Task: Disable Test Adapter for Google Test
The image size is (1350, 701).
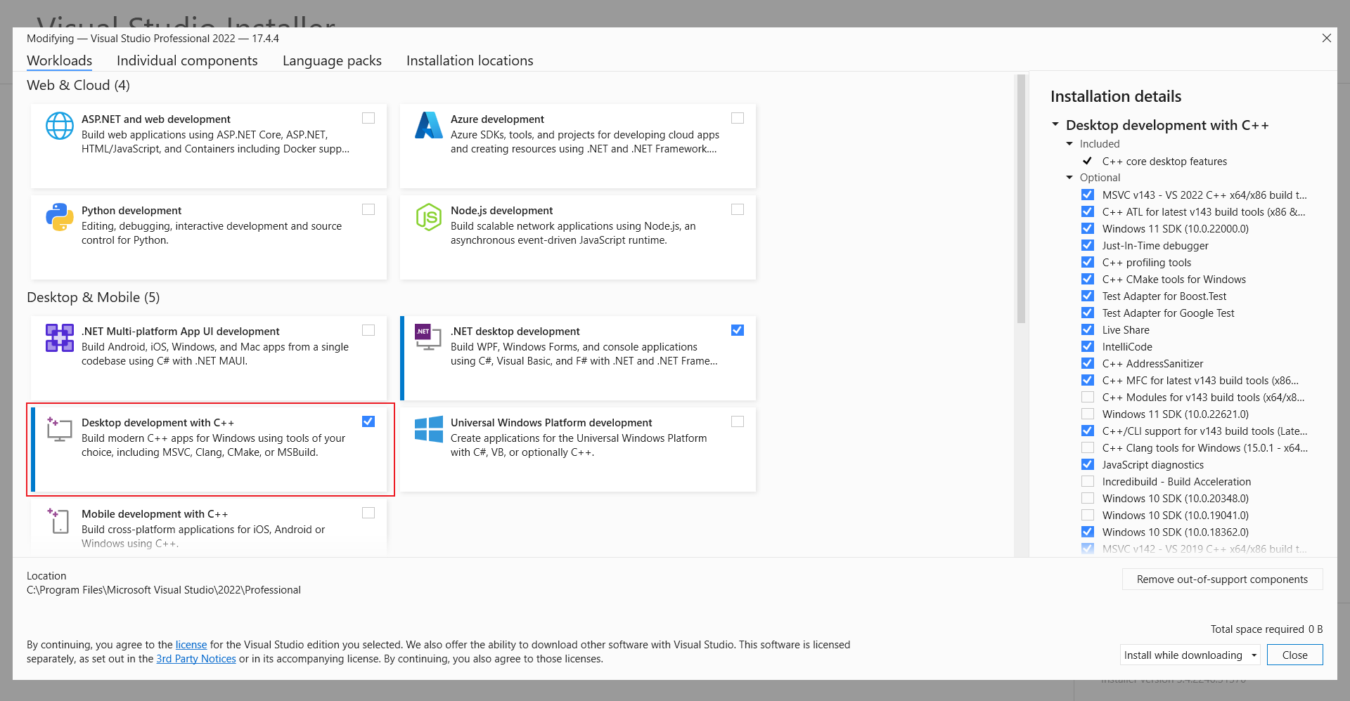Action: [1088, 313]
